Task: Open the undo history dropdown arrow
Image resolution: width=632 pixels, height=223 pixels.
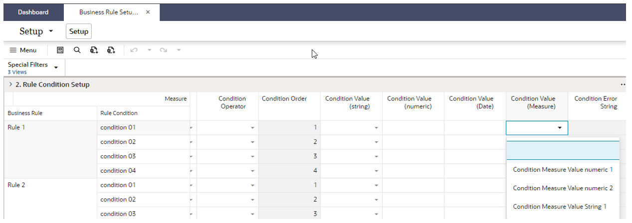Action: (148, 50)
